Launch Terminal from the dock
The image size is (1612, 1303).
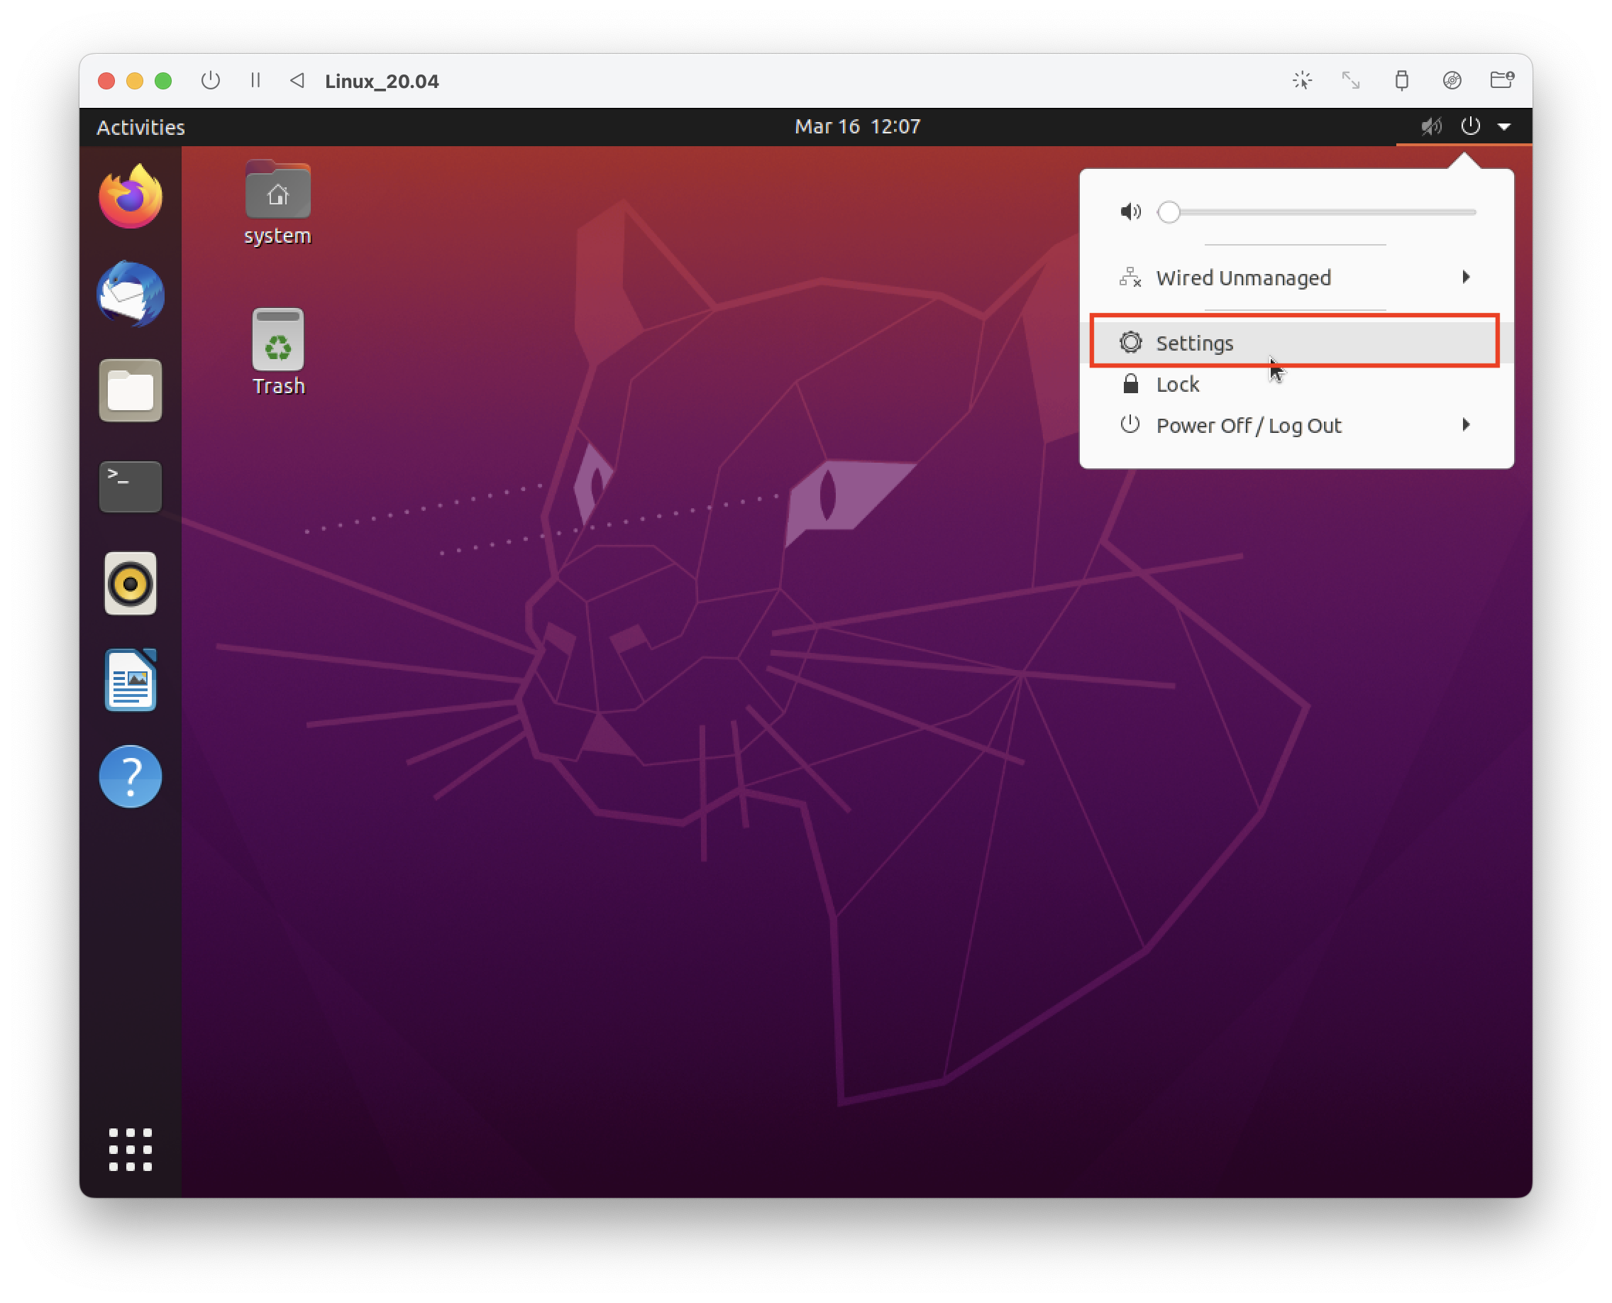pyautogui.click(x=131, y=486)
